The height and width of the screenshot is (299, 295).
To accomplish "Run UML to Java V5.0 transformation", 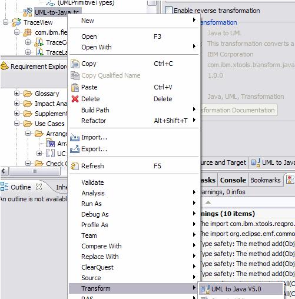I will (241, 289).
